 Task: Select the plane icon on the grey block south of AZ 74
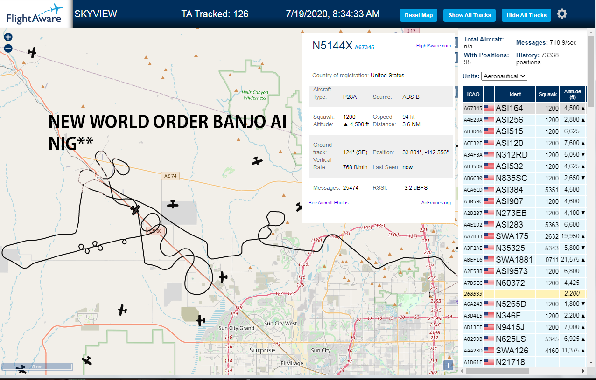173,204
